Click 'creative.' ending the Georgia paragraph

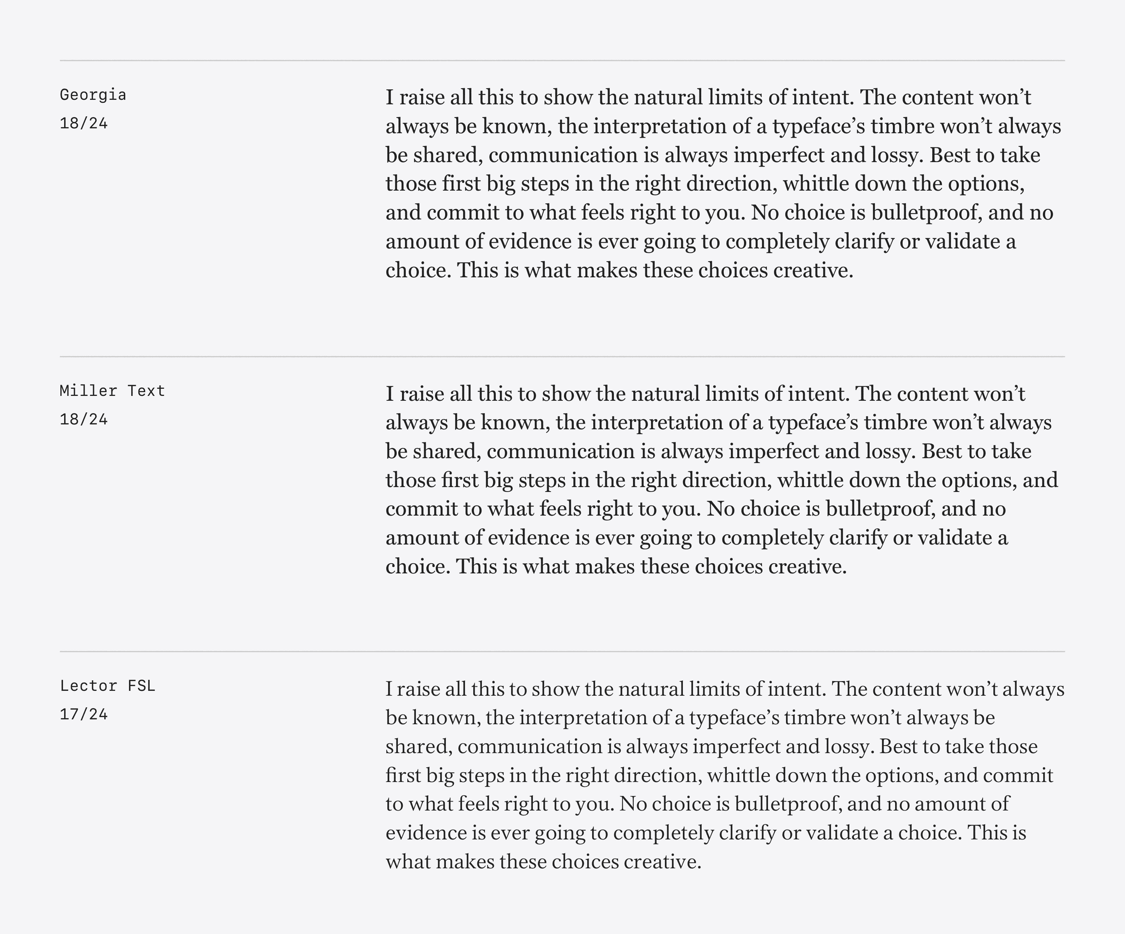click(813, 270)
